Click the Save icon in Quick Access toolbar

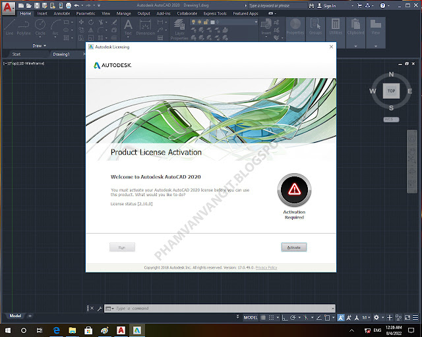37,5
